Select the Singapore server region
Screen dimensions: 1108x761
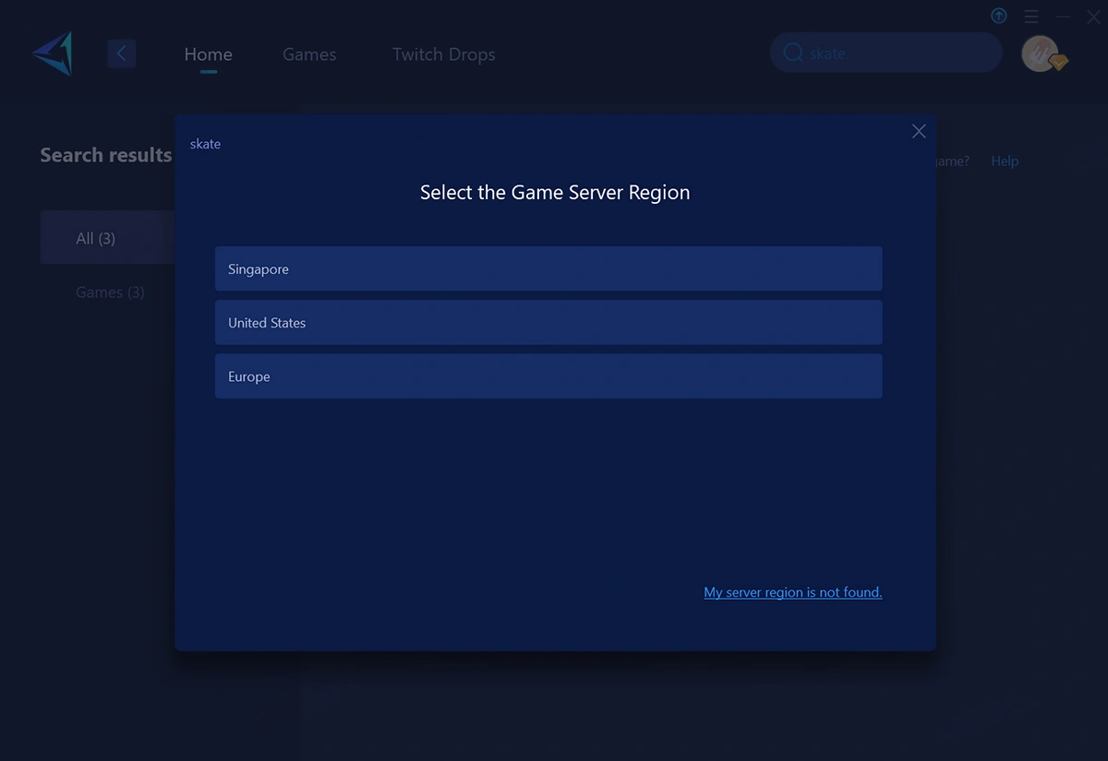548,269
